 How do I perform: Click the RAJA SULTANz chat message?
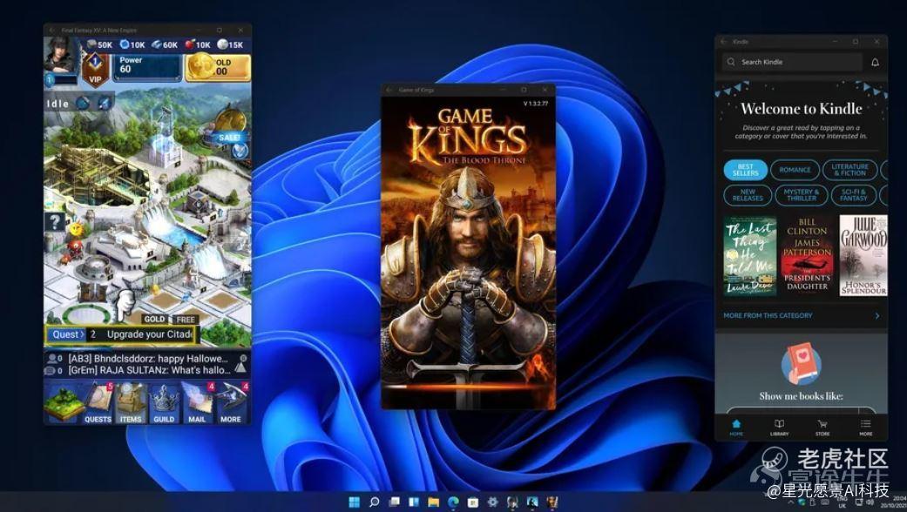[x=149, y=370]
